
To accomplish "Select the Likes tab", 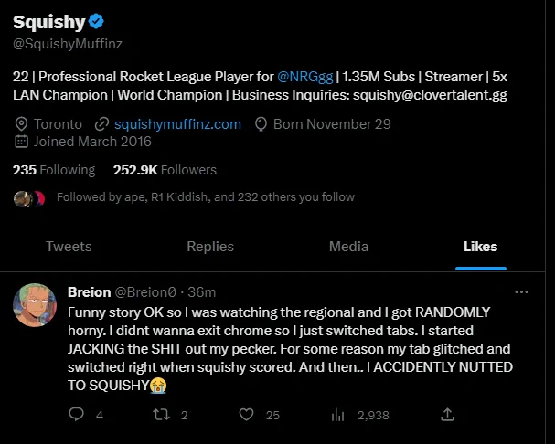I will (480, 247).
